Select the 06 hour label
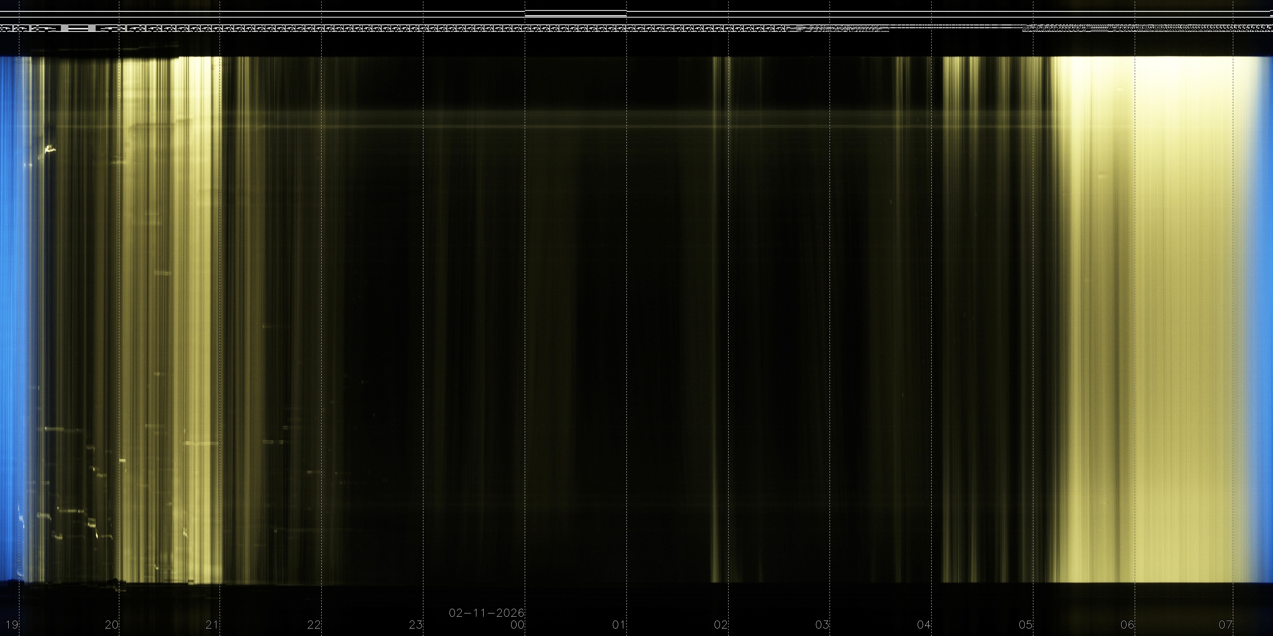1273x636 pixels. point(1127,625)
